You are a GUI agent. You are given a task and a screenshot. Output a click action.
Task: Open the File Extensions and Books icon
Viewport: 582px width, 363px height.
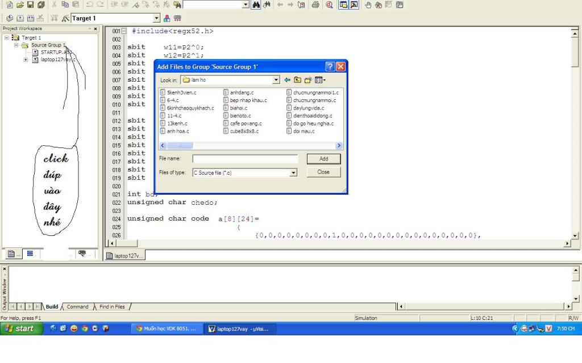click(167, 18)
